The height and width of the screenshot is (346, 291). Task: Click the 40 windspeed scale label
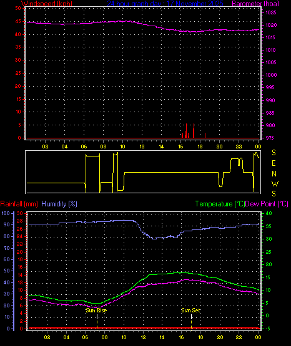click(x=18, y=34)
